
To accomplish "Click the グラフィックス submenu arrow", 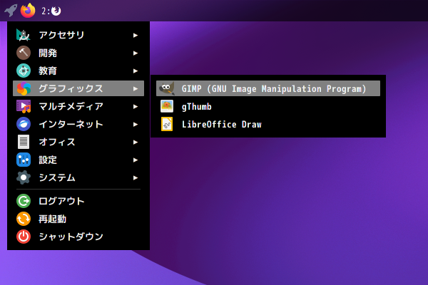I will [136, 88].
